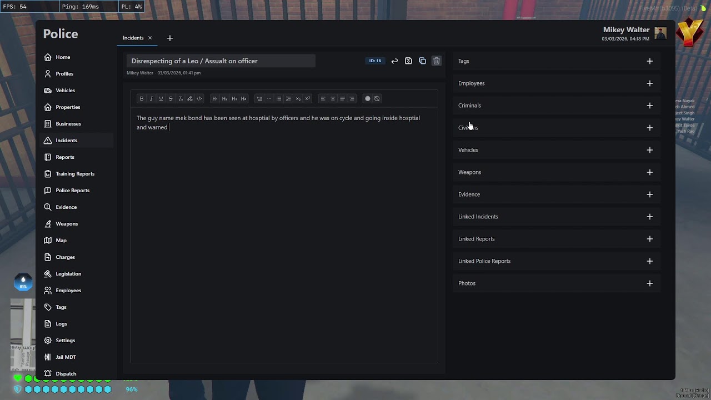Apply Heading 3 style
Image resolution: width=711 pixels, height=400 pixels.
click(234, 98)
